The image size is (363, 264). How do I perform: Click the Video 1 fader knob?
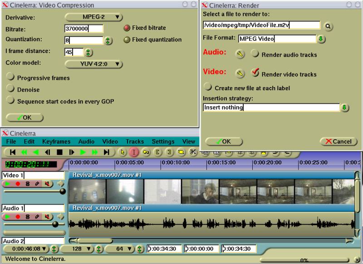(63, 191)
